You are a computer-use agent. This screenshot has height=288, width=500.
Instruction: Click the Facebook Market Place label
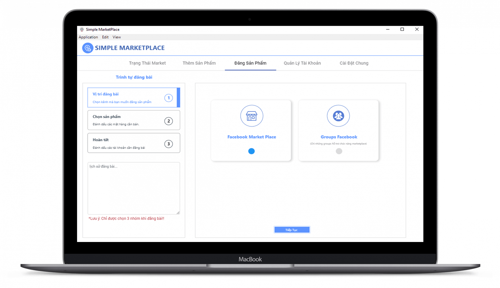tap(251, 137)
